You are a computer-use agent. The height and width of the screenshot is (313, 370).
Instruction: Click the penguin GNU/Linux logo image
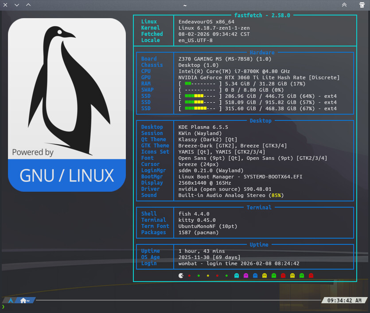coord(67,105)
